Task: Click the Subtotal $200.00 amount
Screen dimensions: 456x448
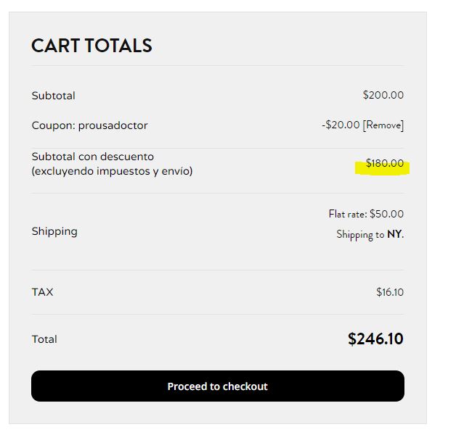Action: pos(383,95)
